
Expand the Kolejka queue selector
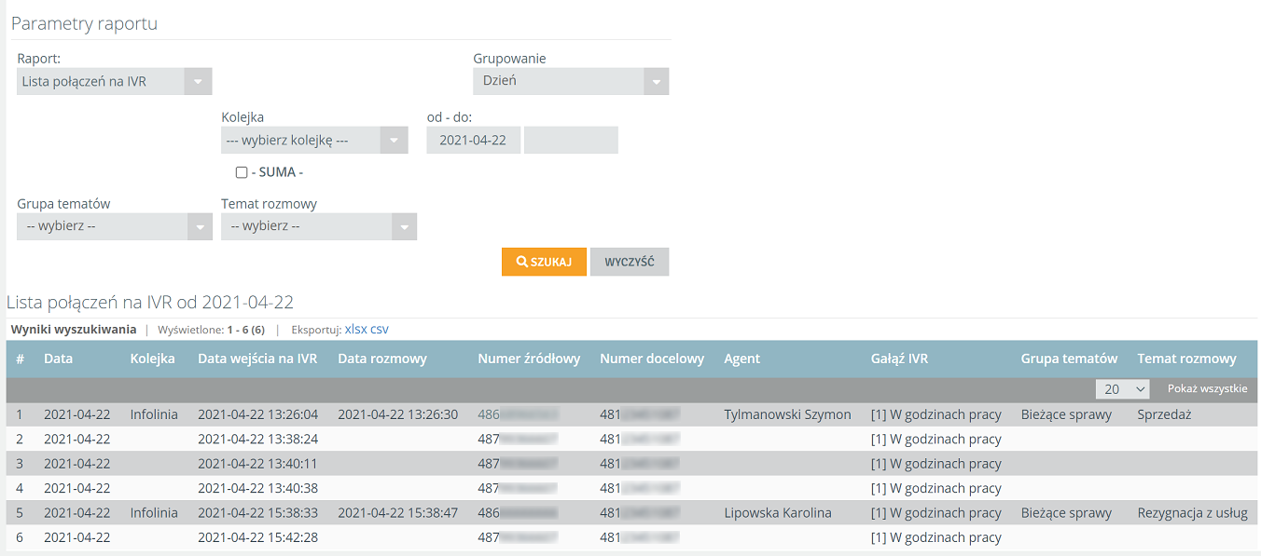click(x=314, y=141)
